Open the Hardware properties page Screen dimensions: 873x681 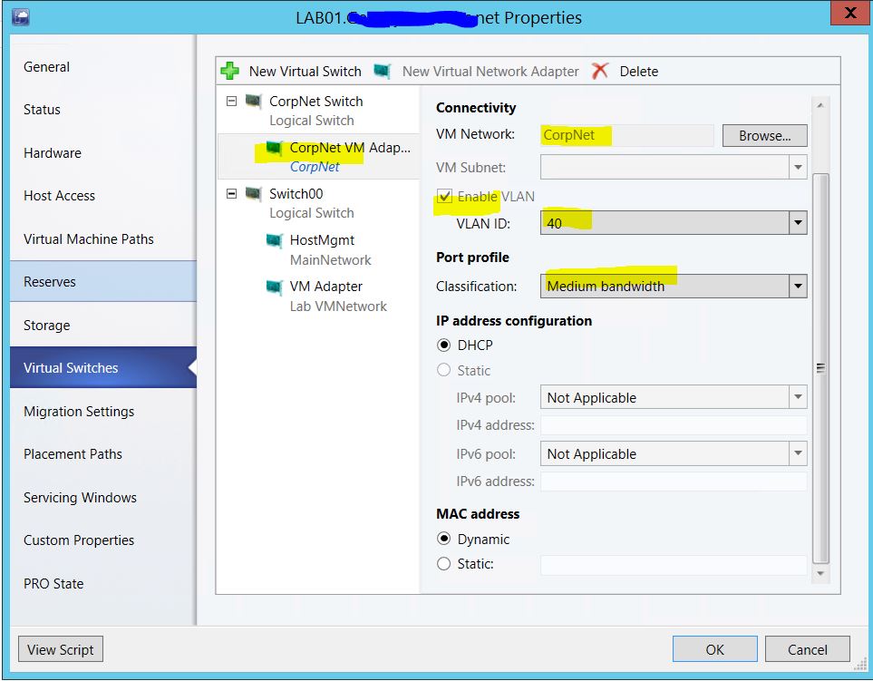point(53,153)
